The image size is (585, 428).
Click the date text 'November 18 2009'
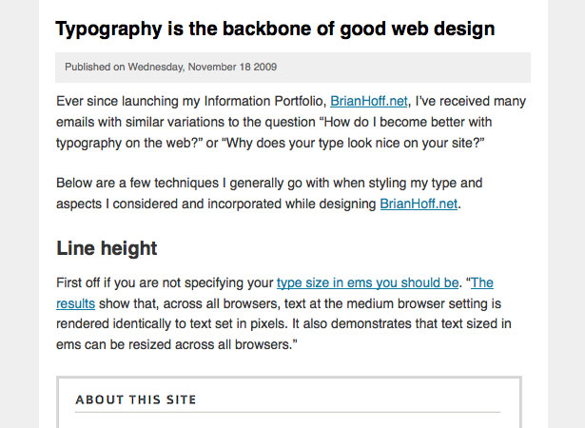pos(232,68)
